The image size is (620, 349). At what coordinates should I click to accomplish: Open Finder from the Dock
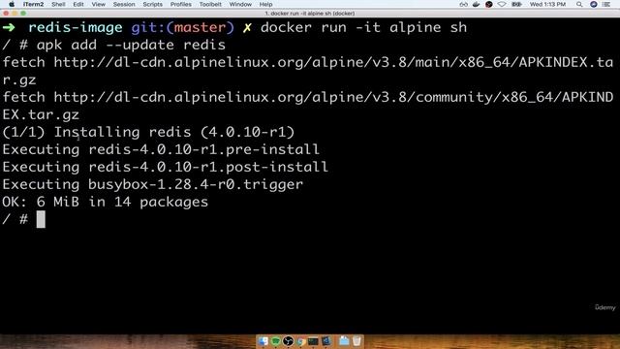pyautogui.click(x=263, y=340)
